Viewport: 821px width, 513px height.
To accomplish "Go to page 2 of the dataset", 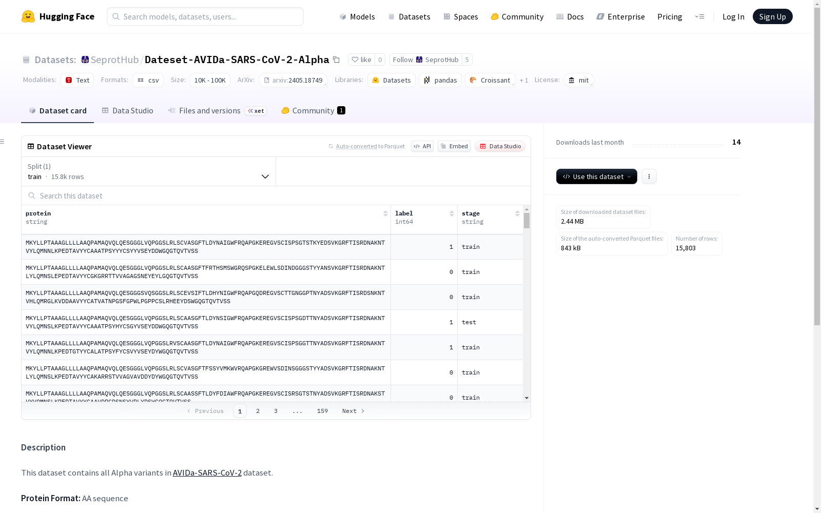I will (258, 411).
